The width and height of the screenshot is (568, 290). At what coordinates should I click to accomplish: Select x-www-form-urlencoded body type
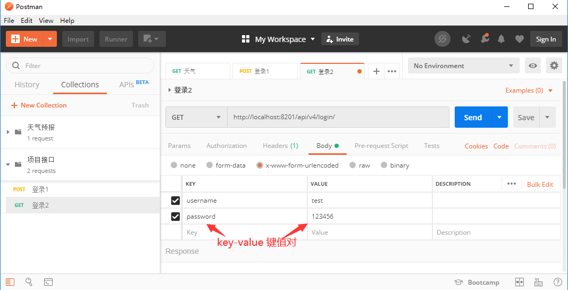260,165
